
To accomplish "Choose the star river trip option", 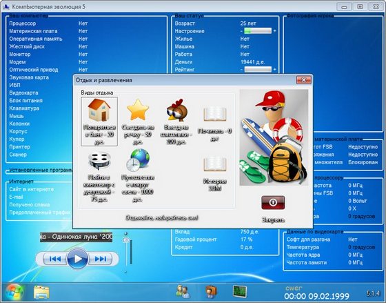I will coord(138,110).
